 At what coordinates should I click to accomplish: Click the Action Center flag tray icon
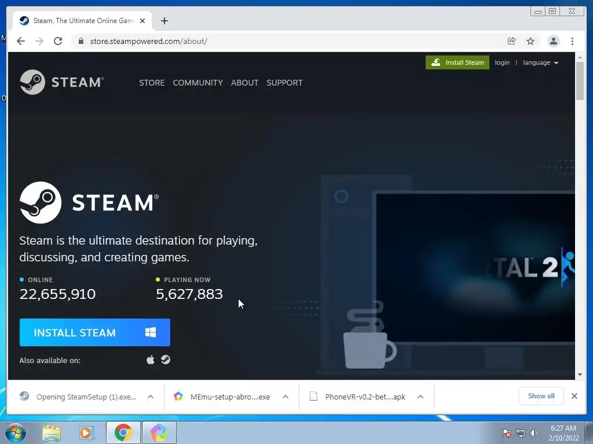click(506, 433)
